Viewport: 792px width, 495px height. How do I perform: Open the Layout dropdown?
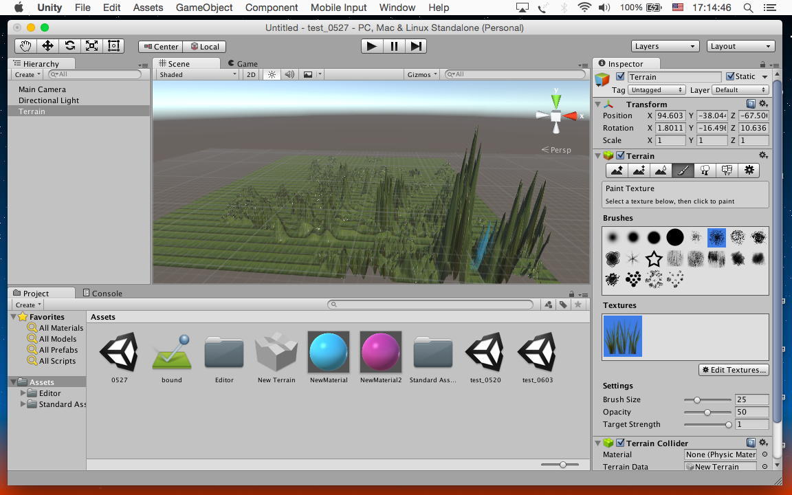[741, 46]
